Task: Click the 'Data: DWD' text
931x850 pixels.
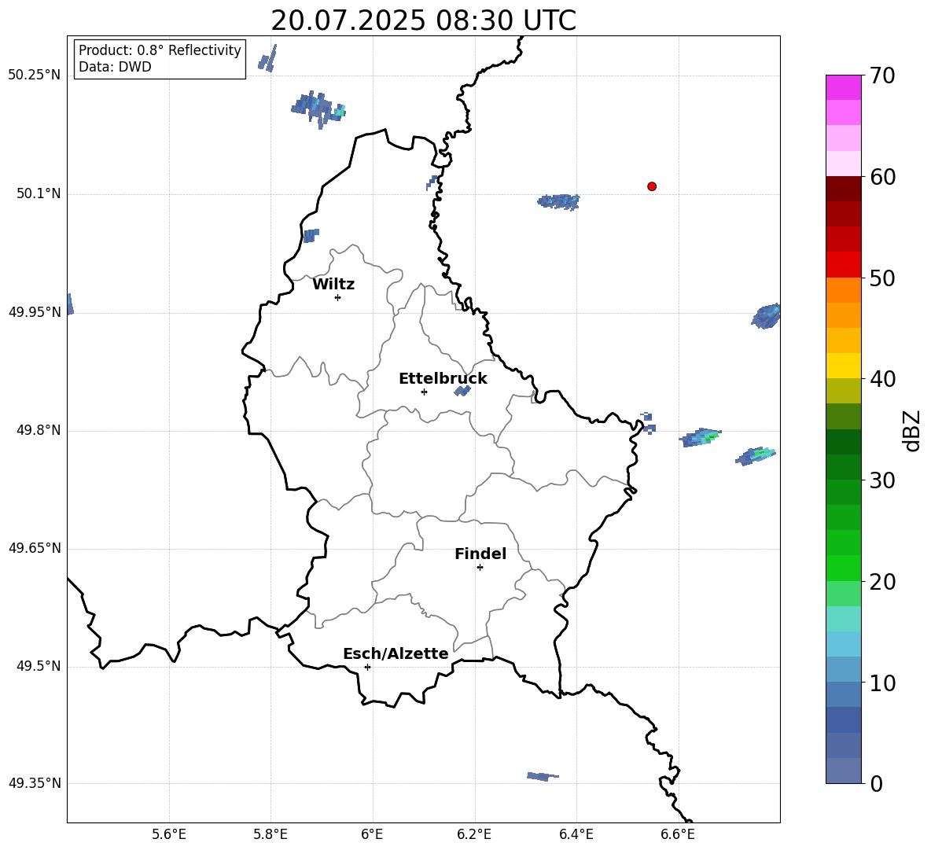Action: [x=115, y=67]
